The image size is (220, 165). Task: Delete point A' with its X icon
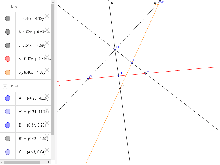tap(47, 109)
